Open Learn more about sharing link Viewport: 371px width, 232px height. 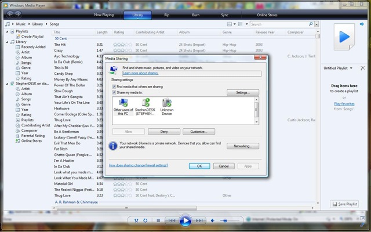[140, 73]
